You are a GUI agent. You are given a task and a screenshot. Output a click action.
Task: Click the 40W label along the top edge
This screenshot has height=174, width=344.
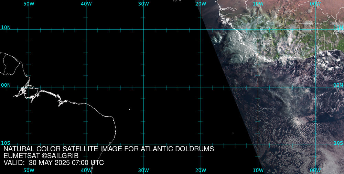point(86,4)
